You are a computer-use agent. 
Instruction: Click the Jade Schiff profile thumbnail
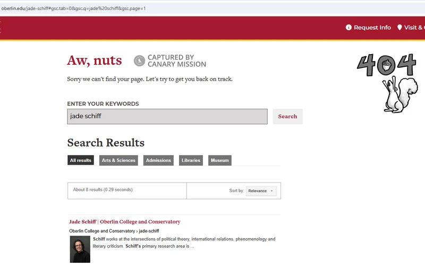[80, 249]
